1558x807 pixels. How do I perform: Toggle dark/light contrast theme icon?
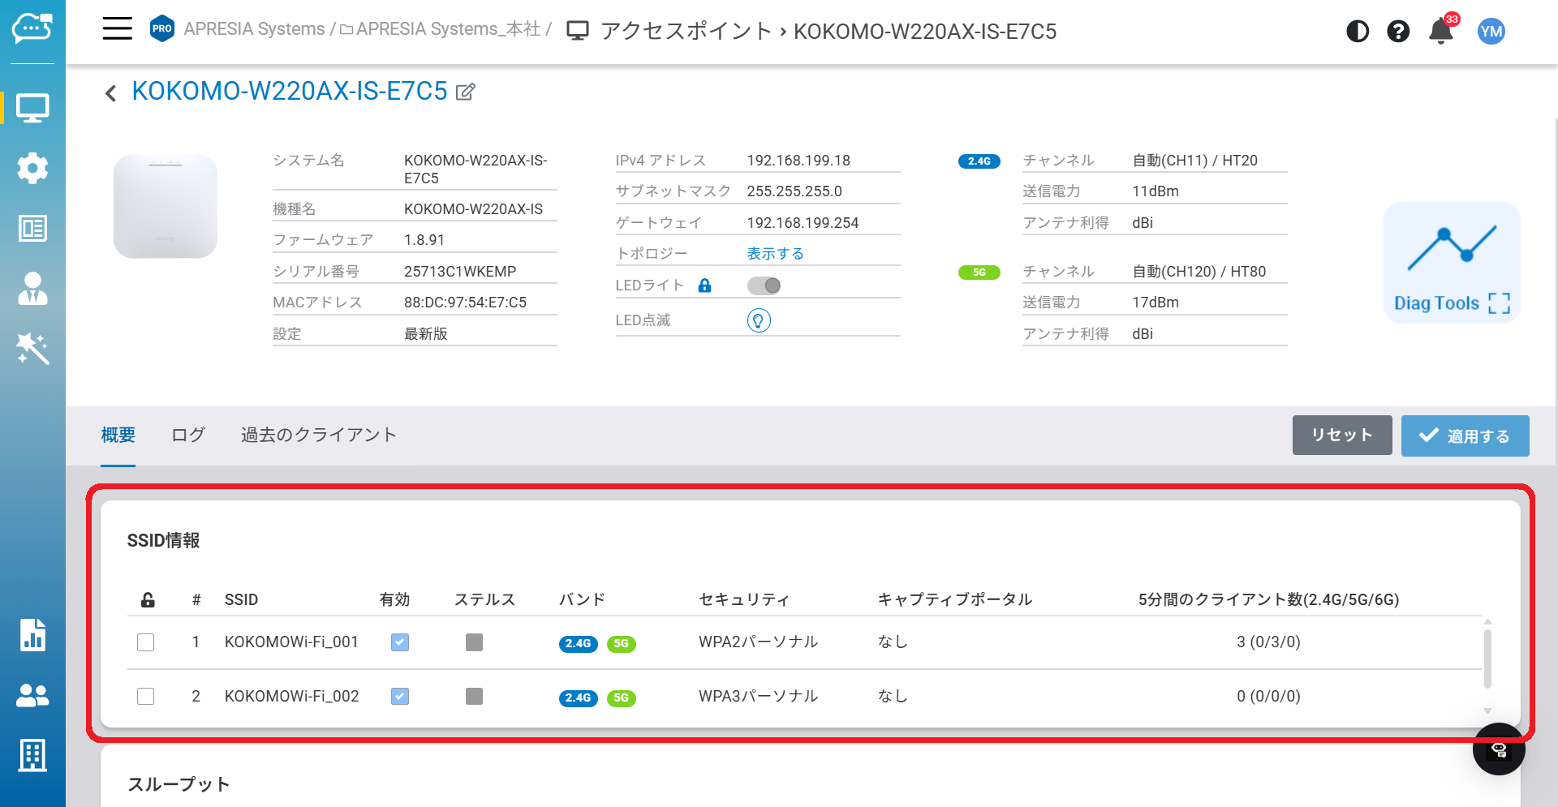1358,32
